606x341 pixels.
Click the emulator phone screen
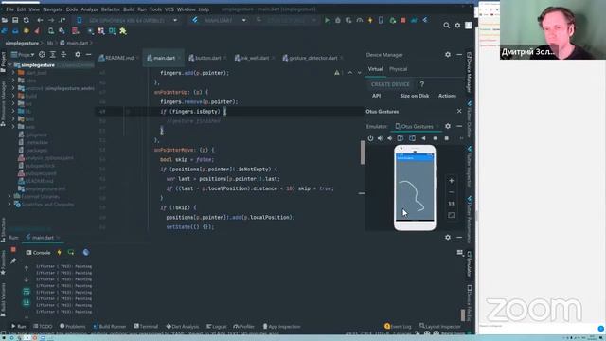pyautogui.click(x=415, y=187)
